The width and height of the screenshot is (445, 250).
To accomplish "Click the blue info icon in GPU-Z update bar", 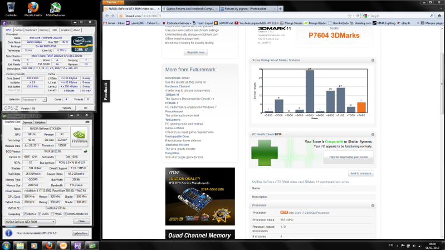I will pos(9,233).
